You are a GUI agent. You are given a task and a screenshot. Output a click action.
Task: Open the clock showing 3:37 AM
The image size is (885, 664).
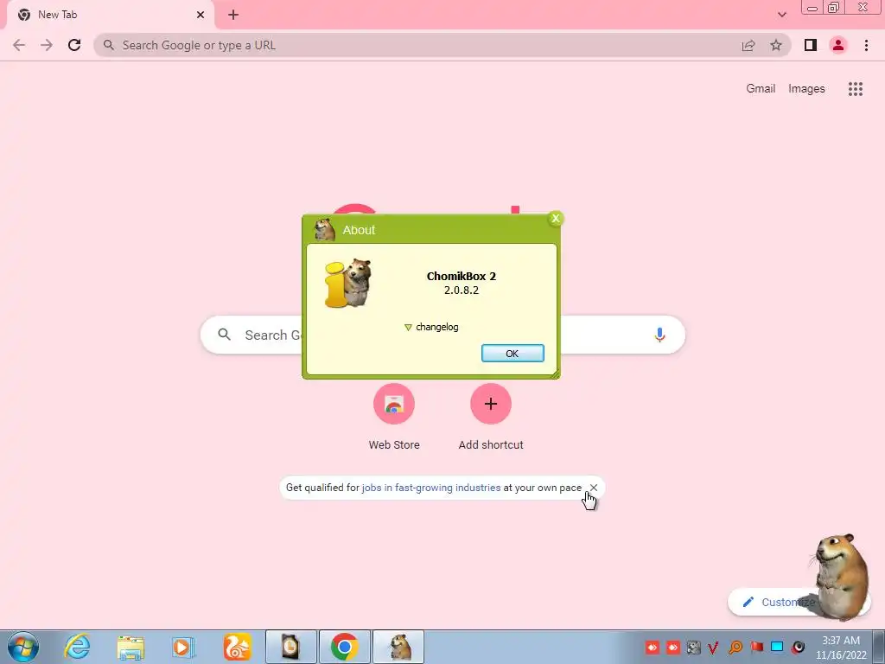pyautogui.click(x=841, y=648)
